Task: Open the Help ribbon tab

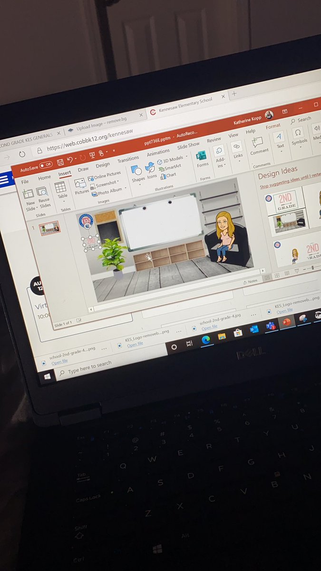Action: pyautogui.click(x=251, y=131)
